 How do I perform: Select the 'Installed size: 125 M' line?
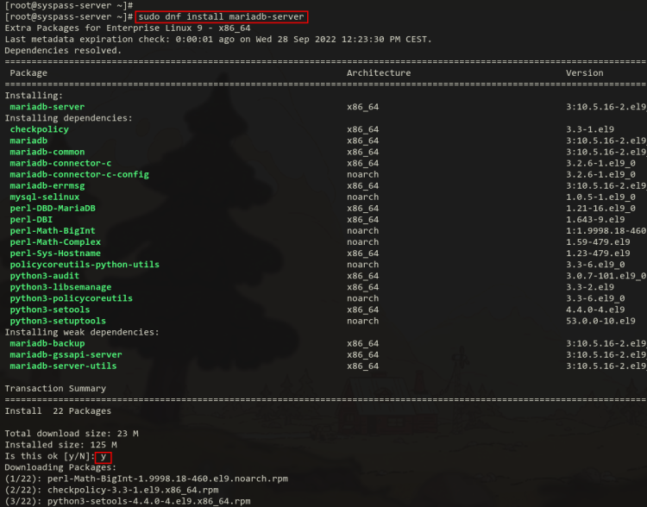60,445
